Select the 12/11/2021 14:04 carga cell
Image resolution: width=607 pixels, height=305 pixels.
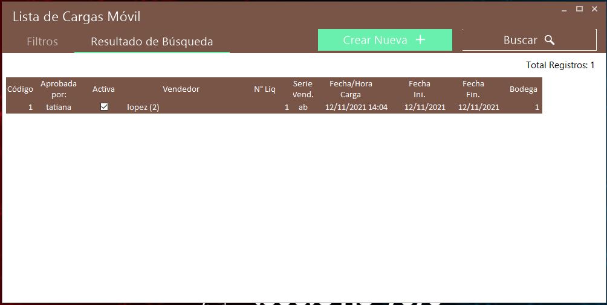point(356,108)
